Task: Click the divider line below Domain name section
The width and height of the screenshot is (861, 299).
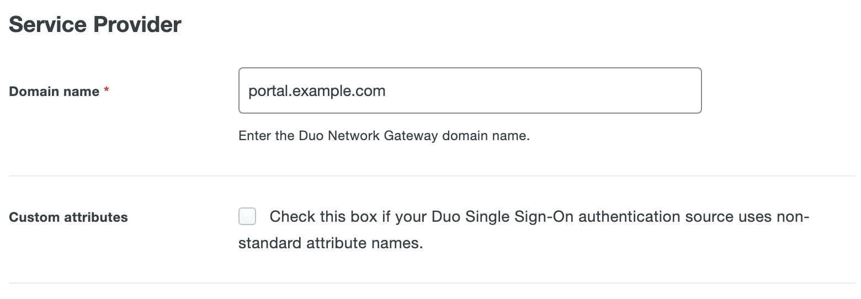Action: [x=432, y=176]
